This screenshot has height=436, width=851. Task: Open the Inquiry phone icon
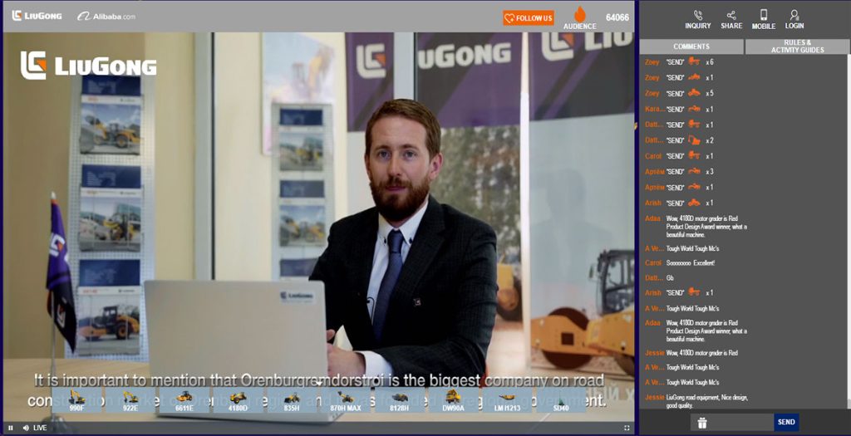click(697, 15)
